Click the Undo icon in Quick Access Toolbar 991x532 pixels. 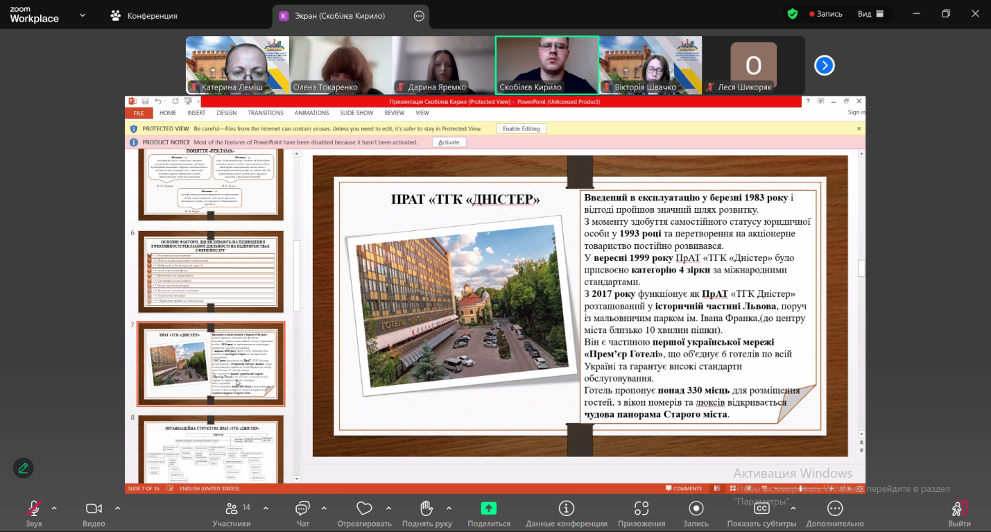[x=158, y=101]
